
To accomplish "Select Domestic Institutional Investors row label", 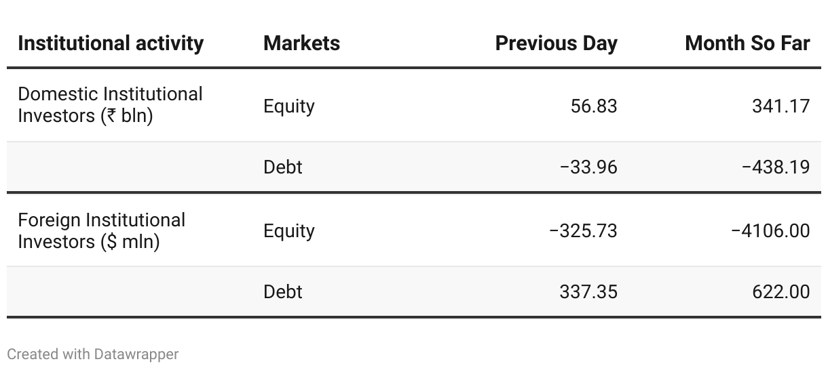I will [x=110, y=104].
